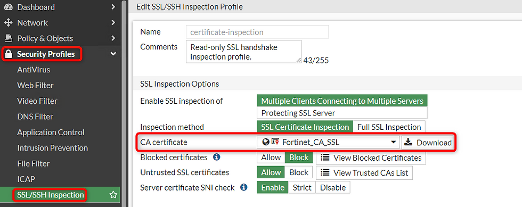The image size is (522, 207).
Task: Open the DNS Filter menu item
Action: point(35,117)
